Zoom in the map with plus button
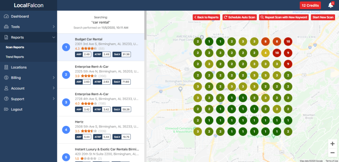Viewport: 339px width, 162px height. click(x=333, y=144)
